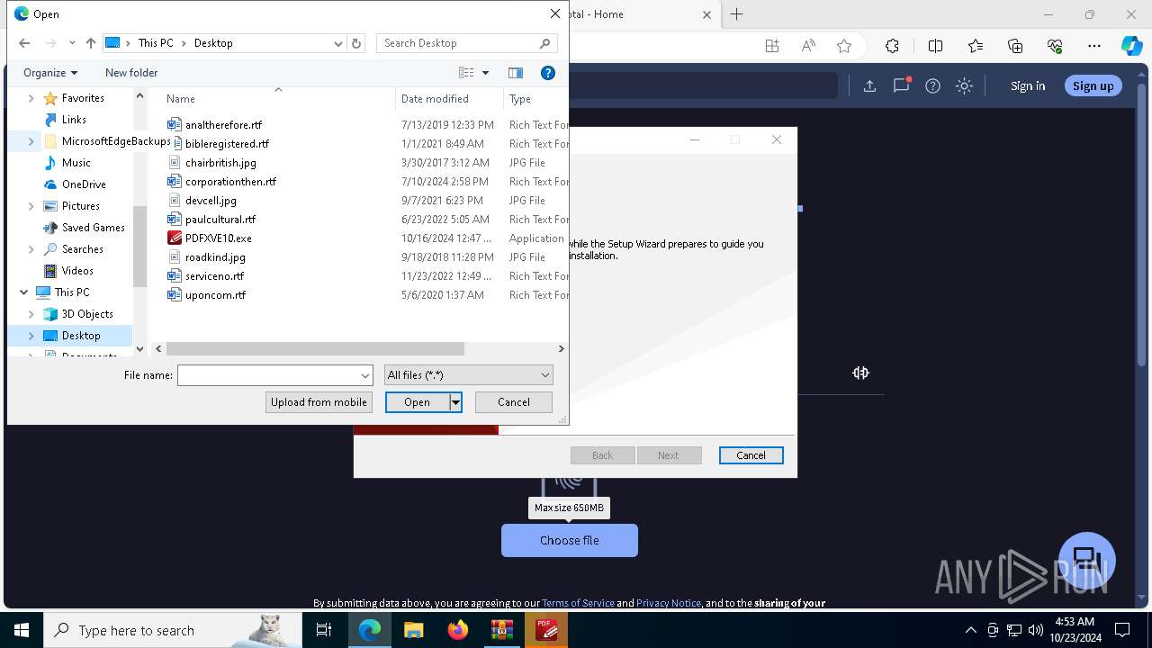Image resolution: width=1152 pixels, height=648 pixels.
Task: Click the Search Desktop field
Action: pos(466,43)
